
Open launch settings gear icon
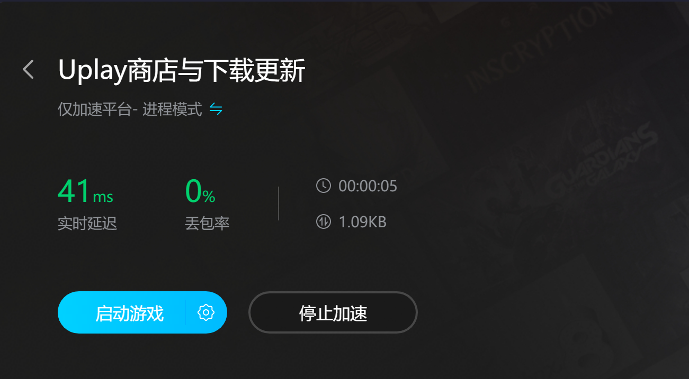point(206,312)
